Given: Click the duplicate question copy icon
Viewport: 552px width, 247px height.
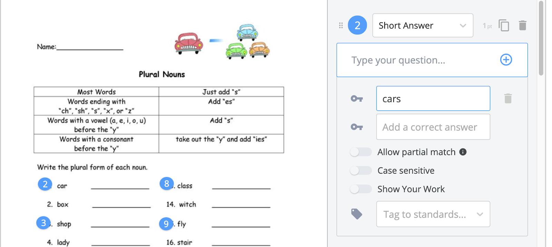Looking at the screenshot, I should coord(504,25).
